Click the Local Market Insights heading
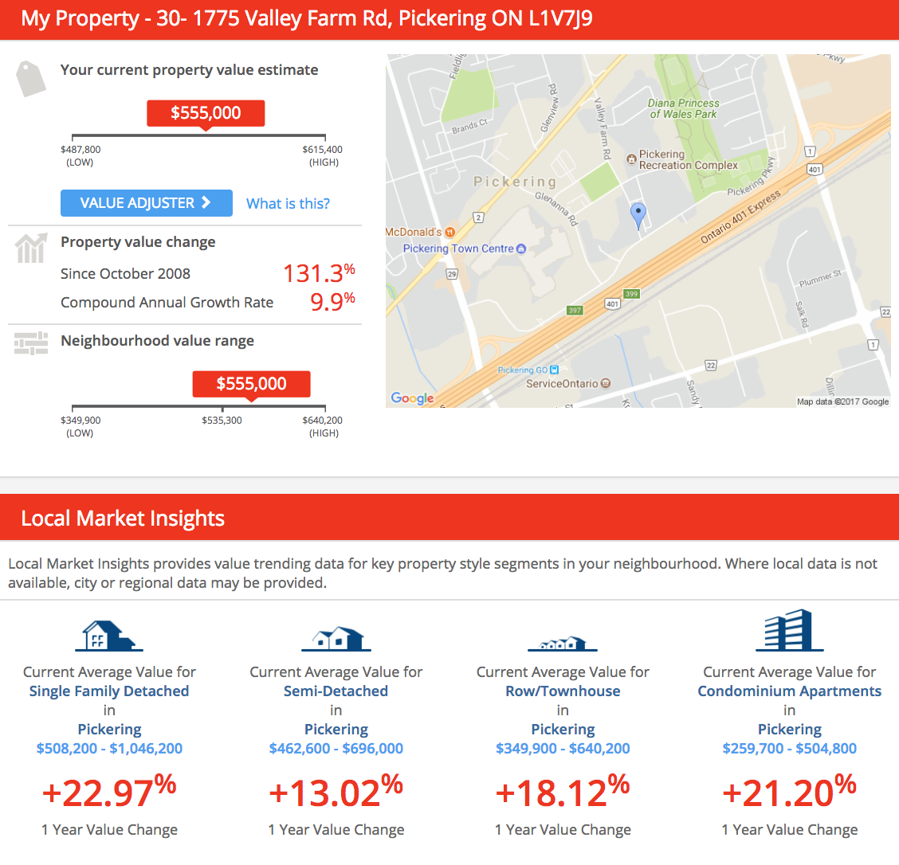Viewport: 899px width, 865px height. click(x=123, y=519)
